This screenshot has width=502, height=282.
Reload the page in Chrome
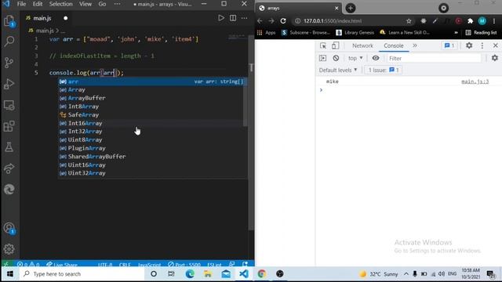pos(283,21)
